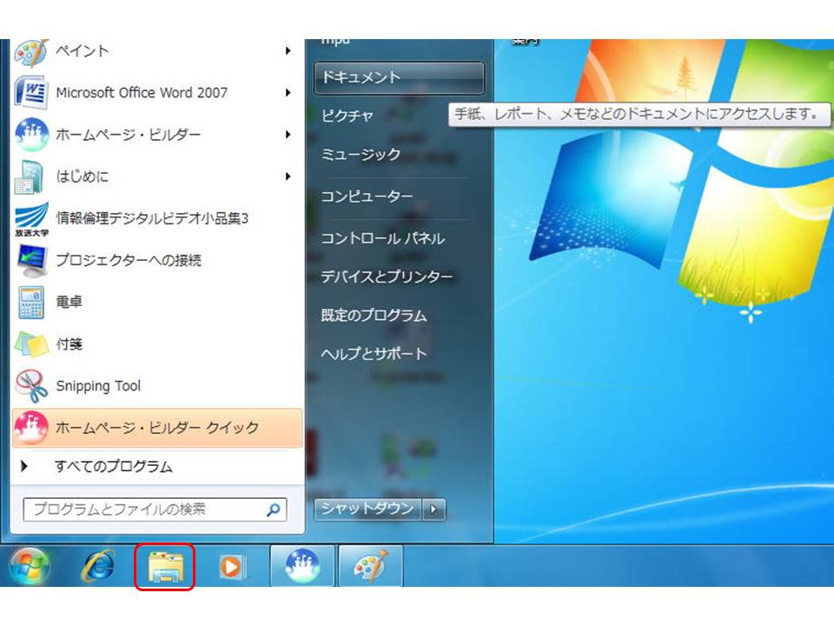Expand はじめに submenu arrow
This screenshot has height=626, width=834.
point(288,176)
